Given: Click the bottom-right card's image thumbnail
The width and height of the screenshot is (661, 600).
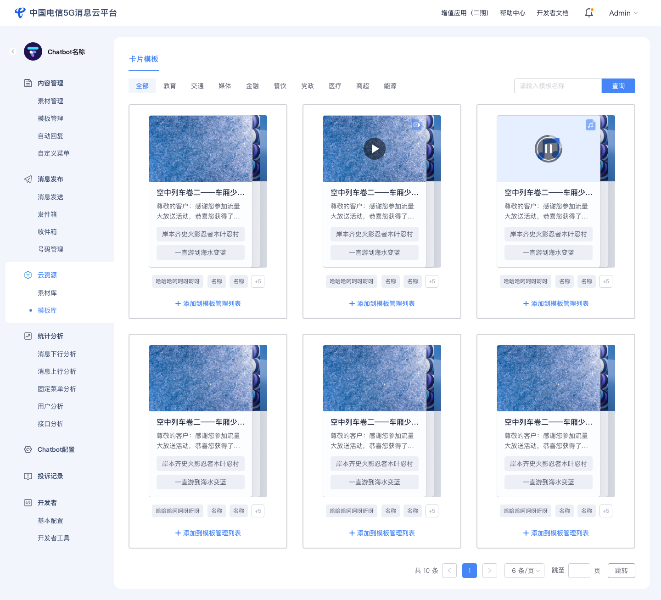Looking at the screenshot, I should click(549, 378).
